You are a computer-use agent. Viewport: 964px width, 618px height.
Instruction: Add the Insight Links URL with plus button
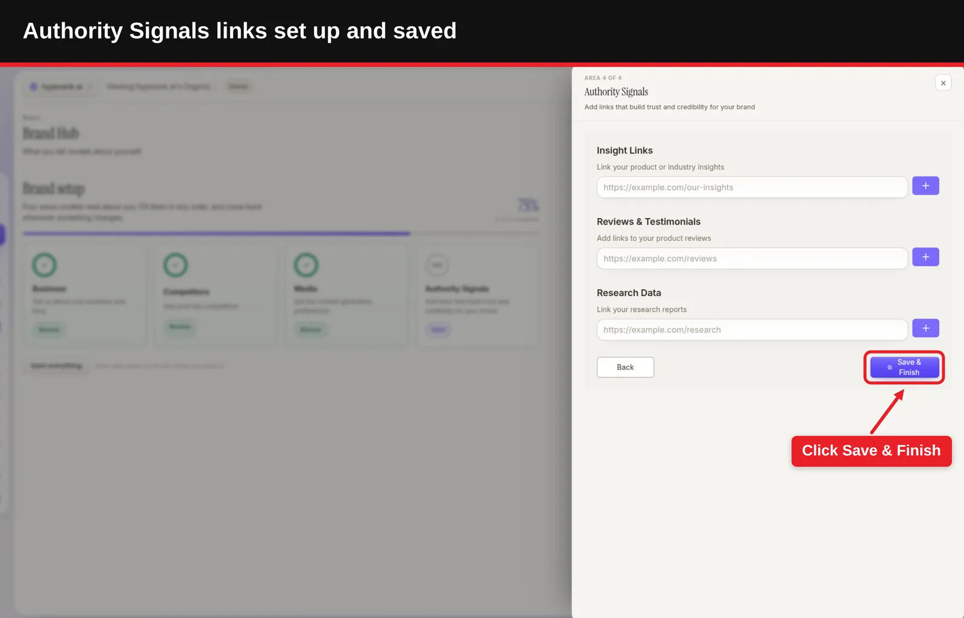(925, 186)
